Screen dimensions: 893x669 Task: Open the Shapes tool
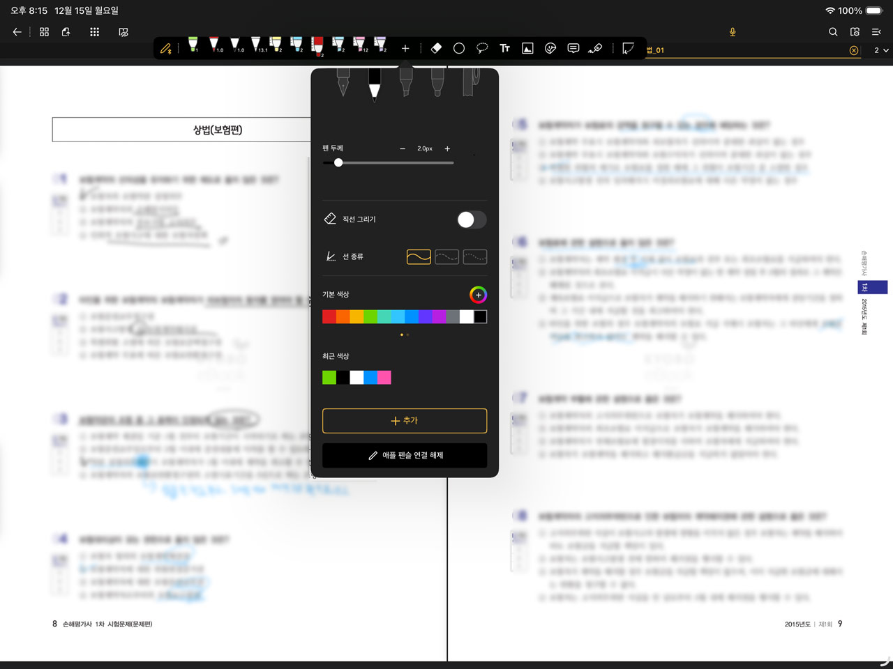click(x=459, y=48)
